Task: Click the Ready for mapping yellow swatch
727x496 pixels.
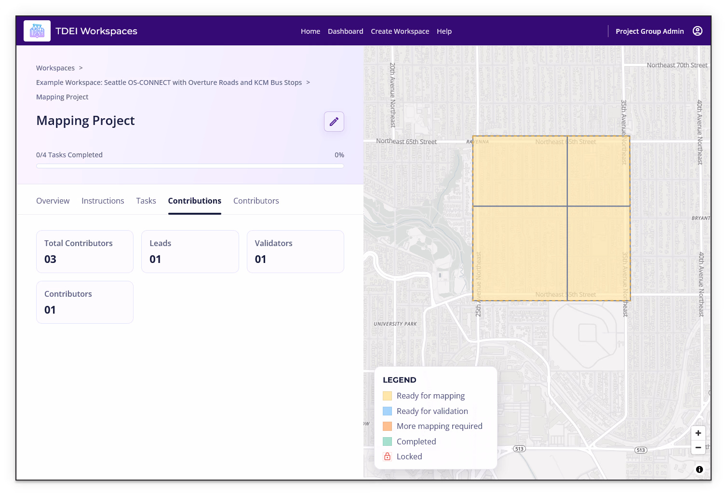Action: (x=387, y=396)
